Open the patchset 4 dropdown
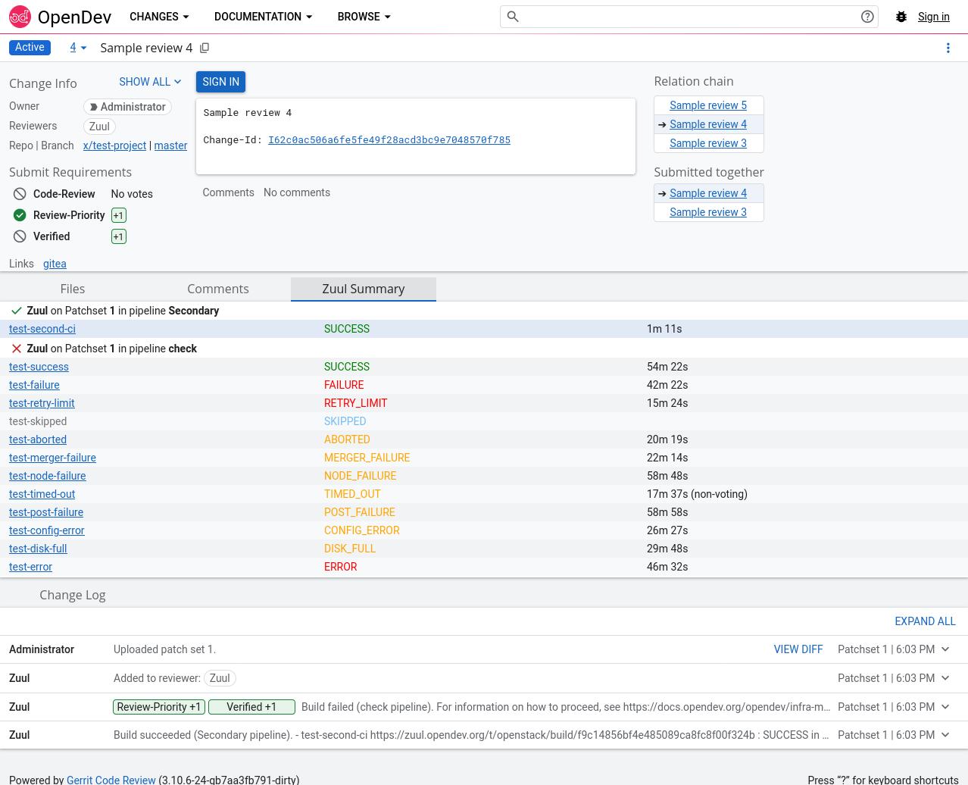The image size is (968, 785). (x=78, y=48)
